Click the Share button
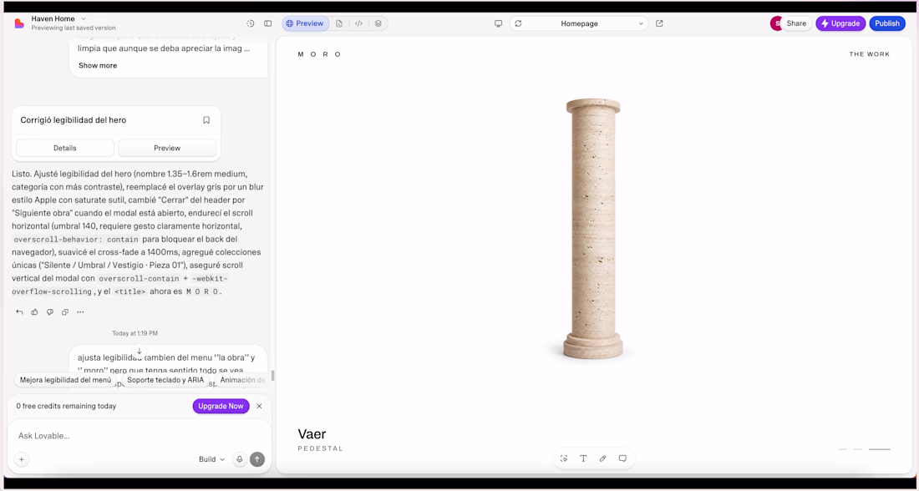 click(796, 23)
